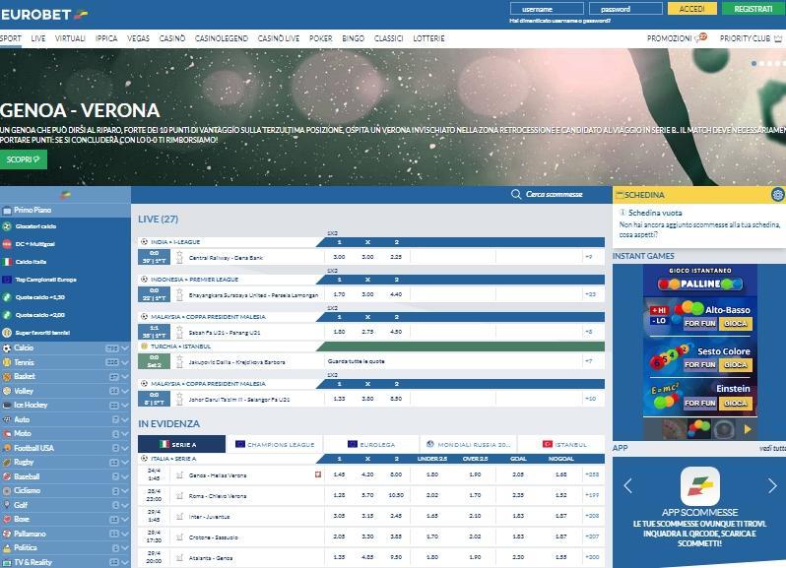Click the live stream icon on Genoa - Hellas Verona
This screenshot has height=568, width=786.
tap(318, 474)
